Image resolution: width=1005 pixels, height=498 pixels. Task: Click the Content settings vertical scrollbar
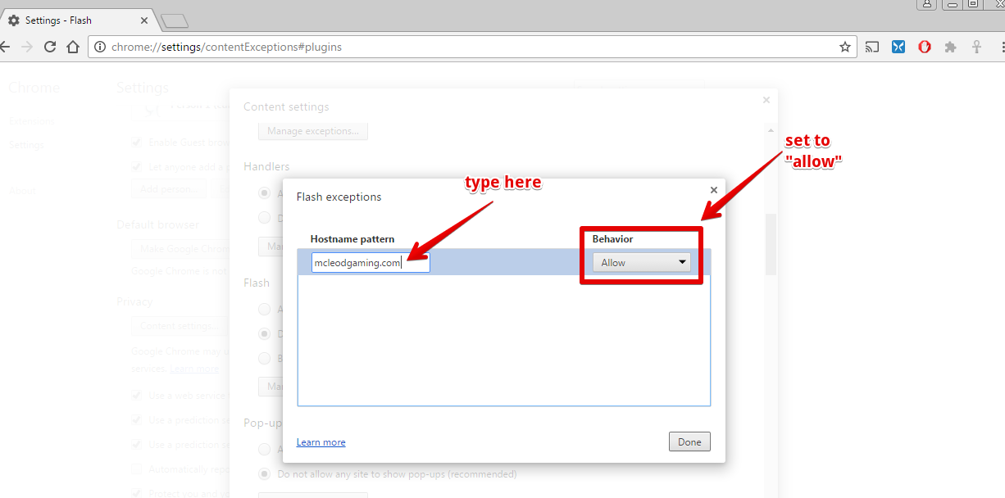tap(770, 246)
